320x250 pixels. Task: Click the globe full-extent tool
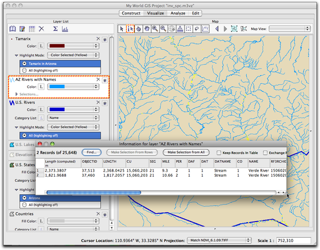[172, 28]
